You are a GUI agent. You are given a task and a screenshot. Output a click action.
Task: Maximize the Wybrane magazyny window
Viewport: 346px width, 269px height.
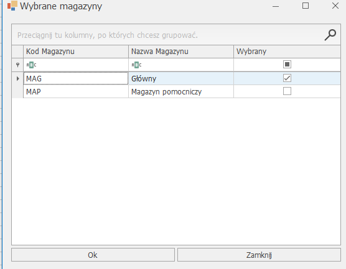pos(306,6)
